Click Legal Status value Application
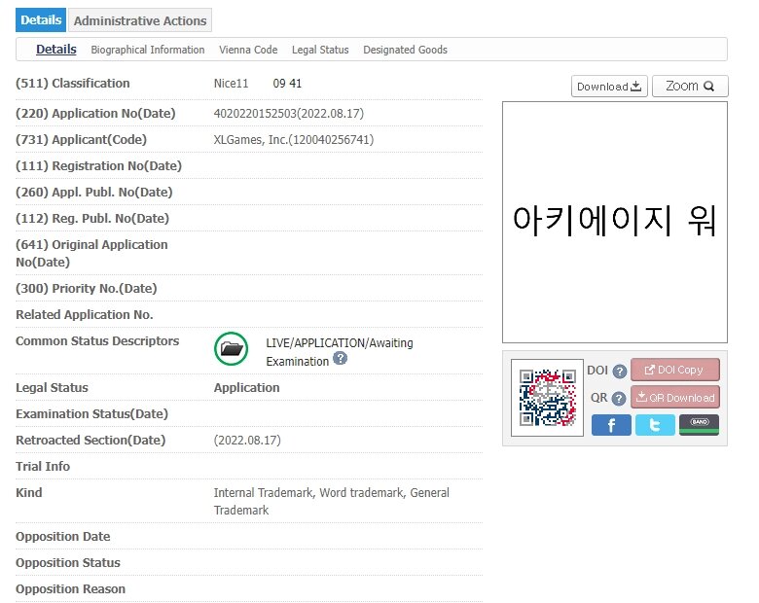Viewport: 759px width, 603px height. click(x=247, y=388)
